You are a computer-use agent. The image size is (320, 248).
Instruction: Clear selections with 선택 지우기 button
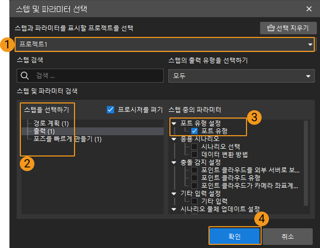tap(288, 28)
